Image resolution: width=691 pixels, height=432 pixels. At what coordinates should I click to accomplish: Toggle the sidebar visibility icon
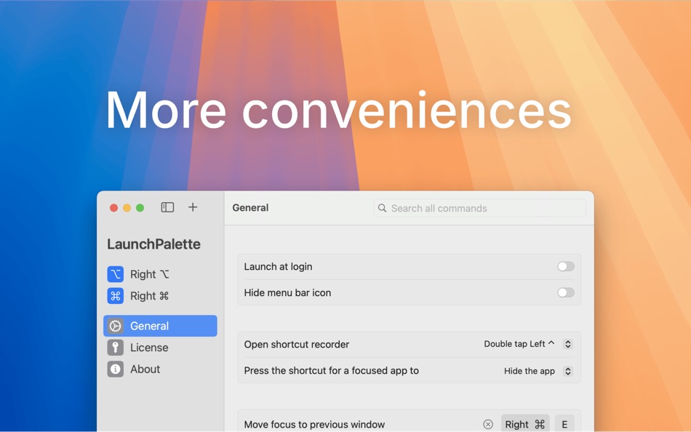[167, 207]
